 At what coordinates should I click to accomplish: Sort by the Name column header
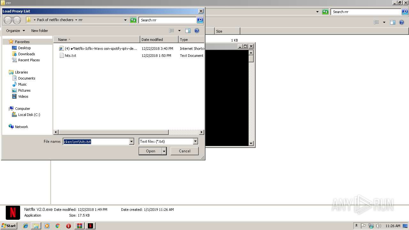pos(97,40)
